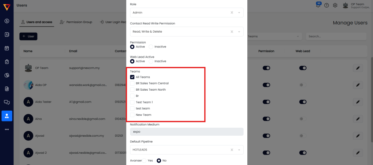Uncheck the All Teams checkbox
373x165 pixels.
point(132,77)
